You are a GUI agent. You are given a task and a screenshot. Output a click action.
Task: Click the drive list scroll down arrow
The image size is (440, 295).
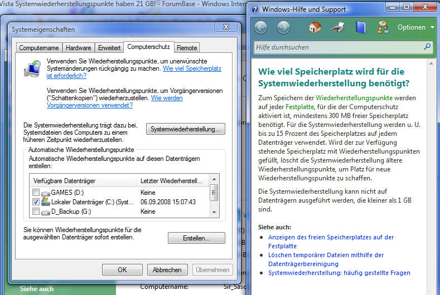pyautogui.click(x=214, y=213)
